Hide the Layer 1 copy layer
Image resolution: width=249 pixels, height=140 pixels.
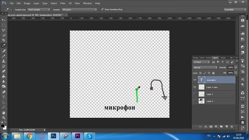195,87
